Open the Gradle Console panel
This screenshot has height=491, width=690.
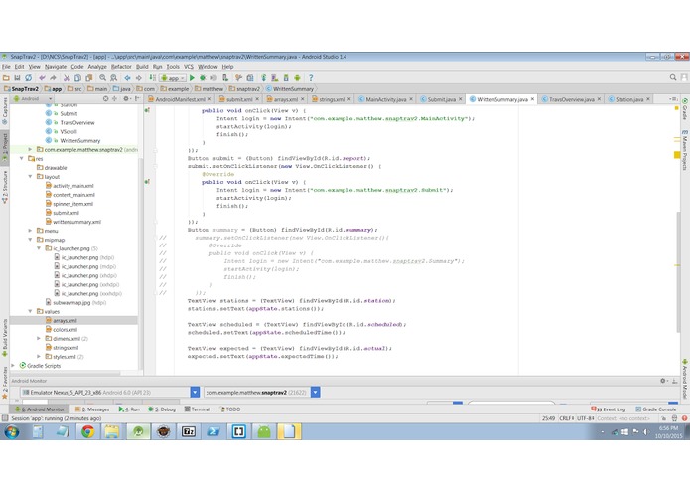pos(655,409)
